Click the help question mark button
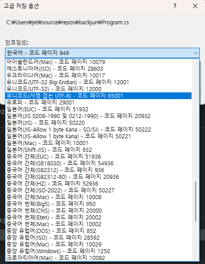Viewport: 205px width, 264px height. 175,6
